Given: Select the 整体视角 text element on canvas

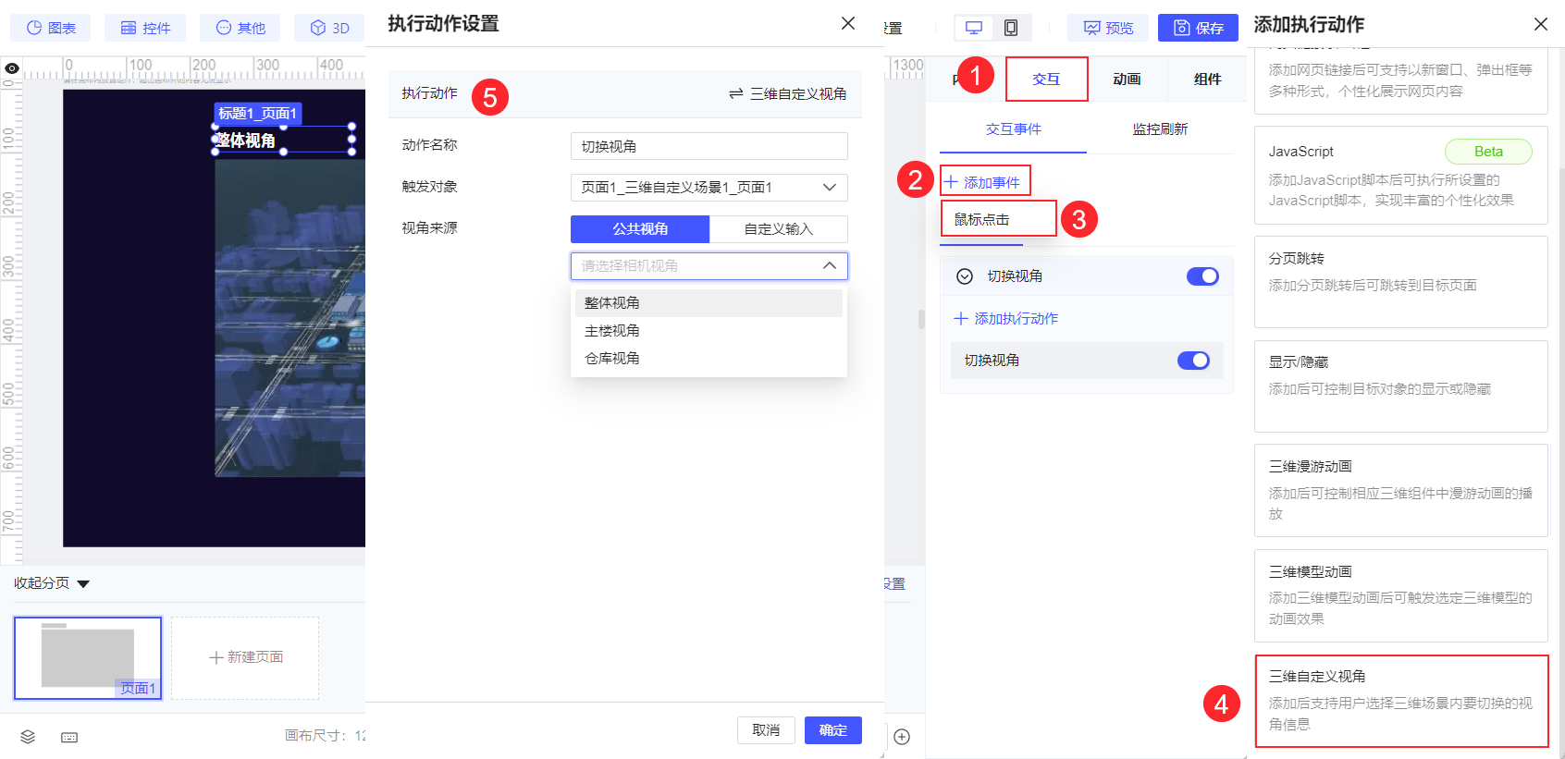Looking at the screenshot, I should [283, 140].
